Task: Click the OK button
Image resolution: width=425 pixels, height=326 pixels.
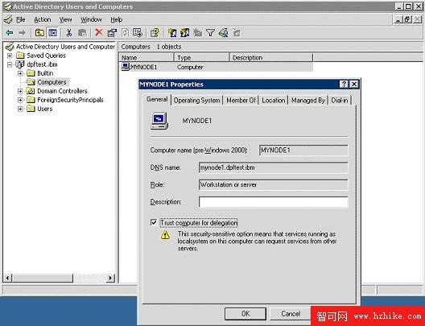Action: point(246,314)
